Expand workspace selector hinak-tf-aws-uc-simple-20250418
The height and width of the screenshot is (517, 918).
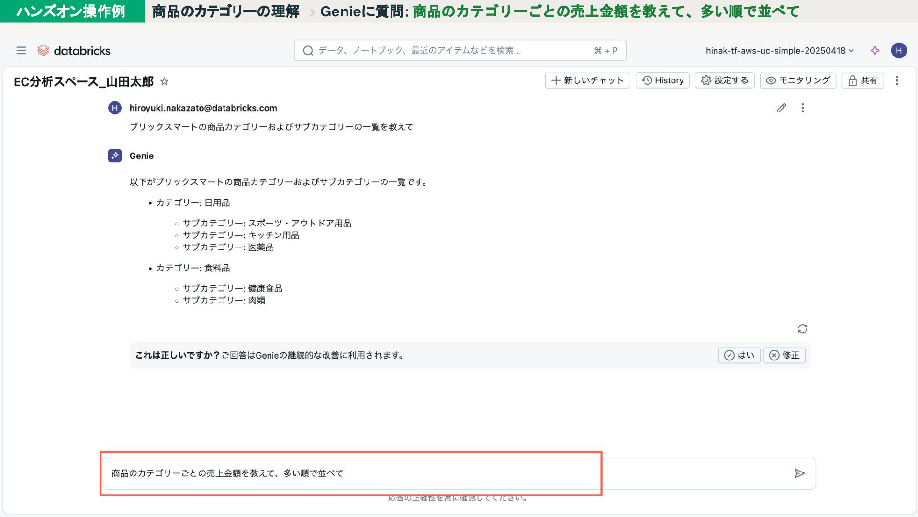point(780,51)
